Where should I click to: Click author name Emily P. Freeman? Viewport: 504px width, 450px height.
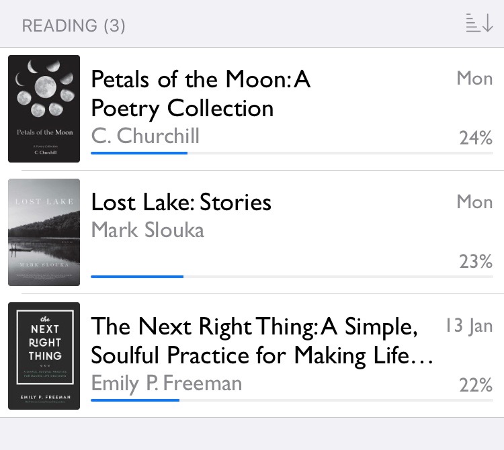pos(166,383)
